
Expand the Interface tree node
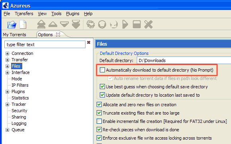tap(7, 72)
